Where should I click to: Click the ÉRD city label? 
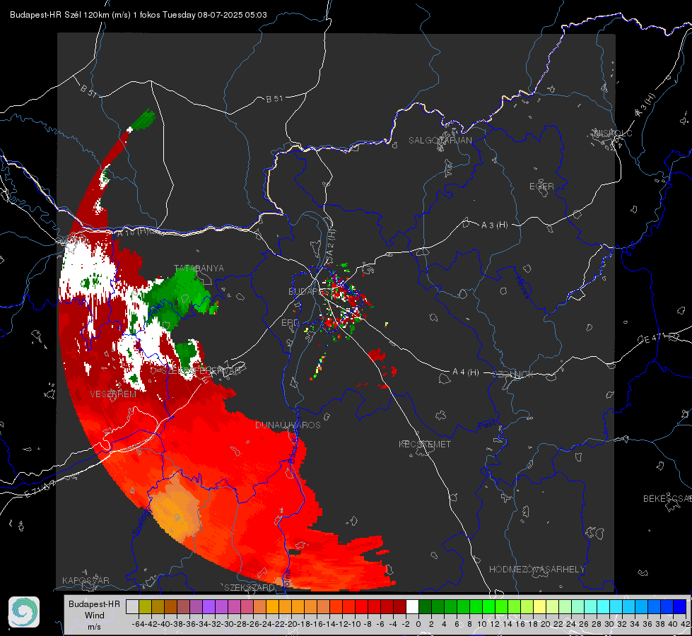(290, 323)
